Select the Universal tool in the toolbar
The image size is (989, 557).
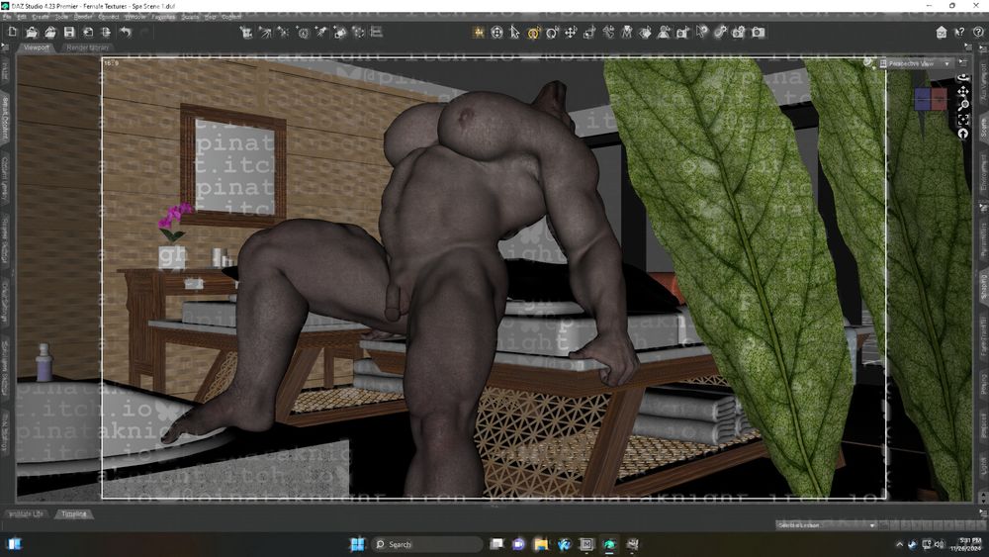pos(497,33)
